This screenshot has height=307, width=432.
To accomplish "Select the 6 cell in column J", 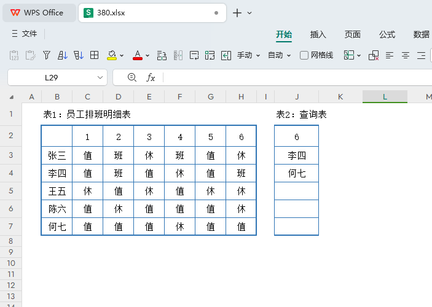I will point(296,136).
